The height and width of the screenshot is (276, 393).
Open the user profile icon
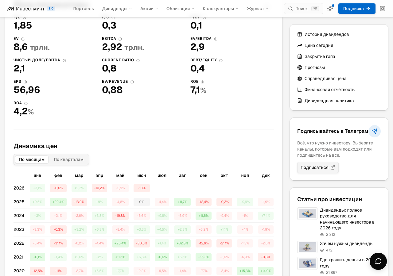pos(383,9)
